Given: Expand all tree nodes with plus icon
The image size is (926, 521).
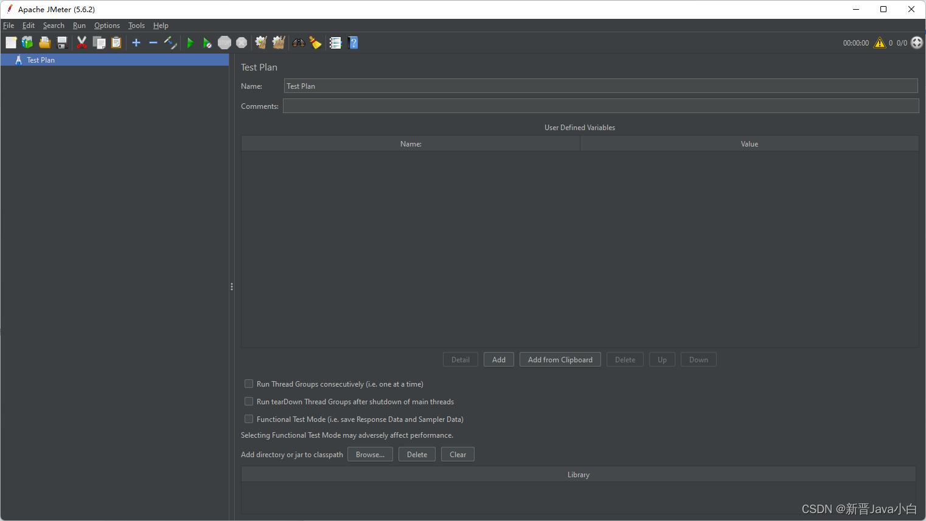Looking at the screenshot, I should pyautogui.click(x=136, y=43).
